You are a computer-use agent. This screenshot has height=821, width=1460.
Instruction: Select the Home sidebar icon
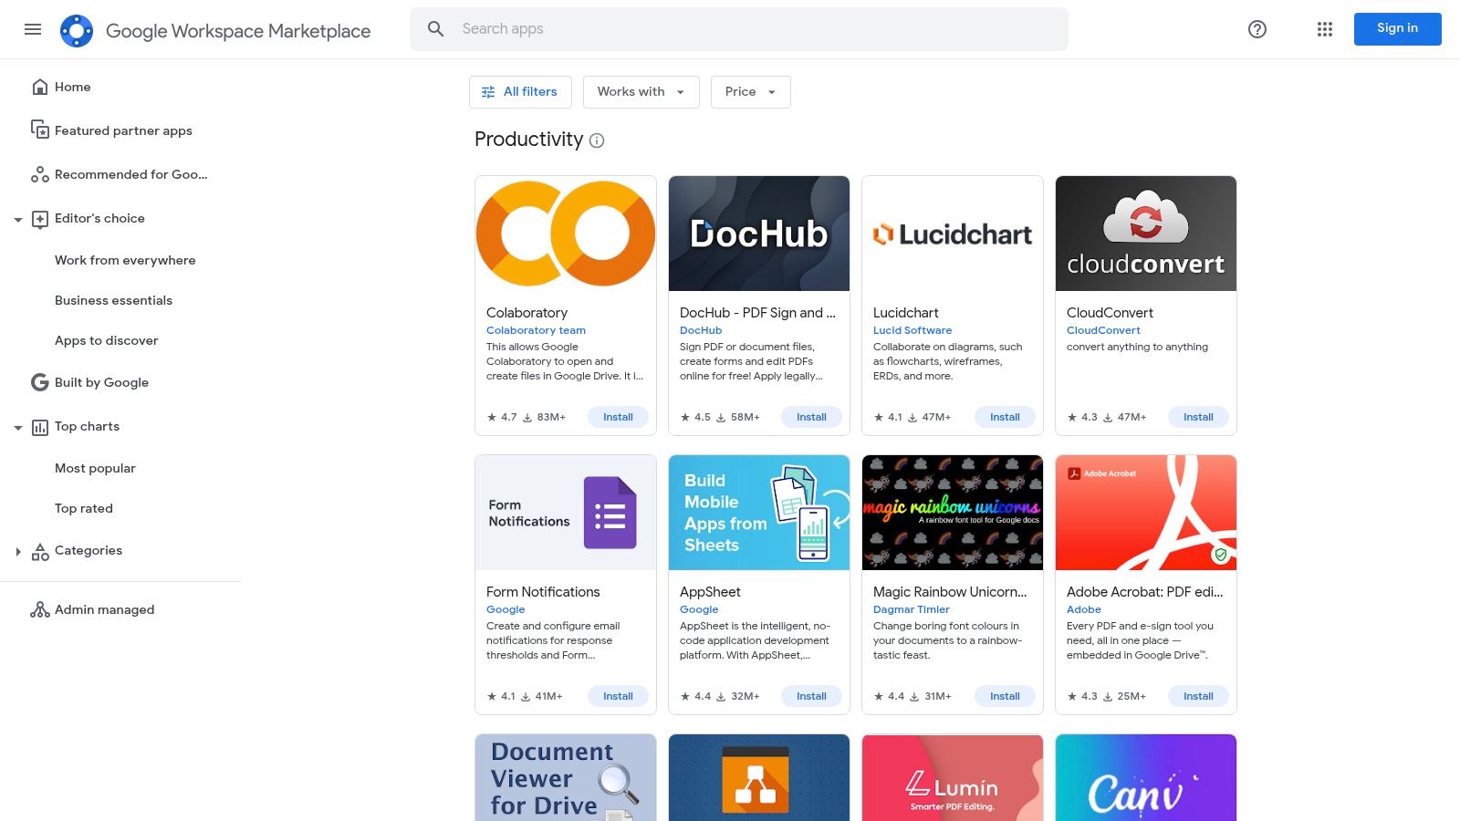click(40, 86)
